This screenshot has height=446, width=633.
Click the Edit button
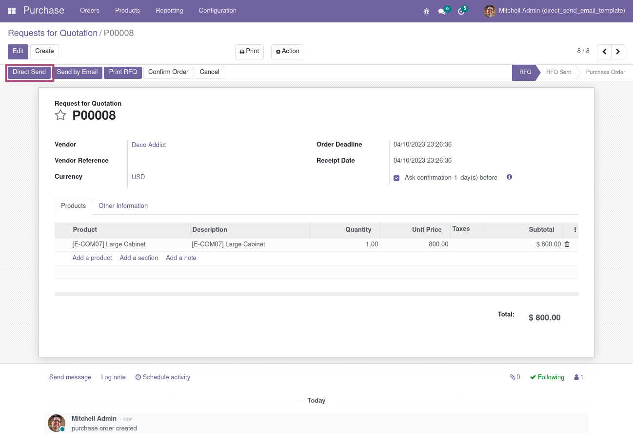tap(18, 52)
